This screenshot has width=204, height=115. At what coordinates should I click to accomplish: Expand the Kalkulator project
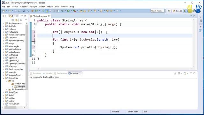[x=4, y=38]
